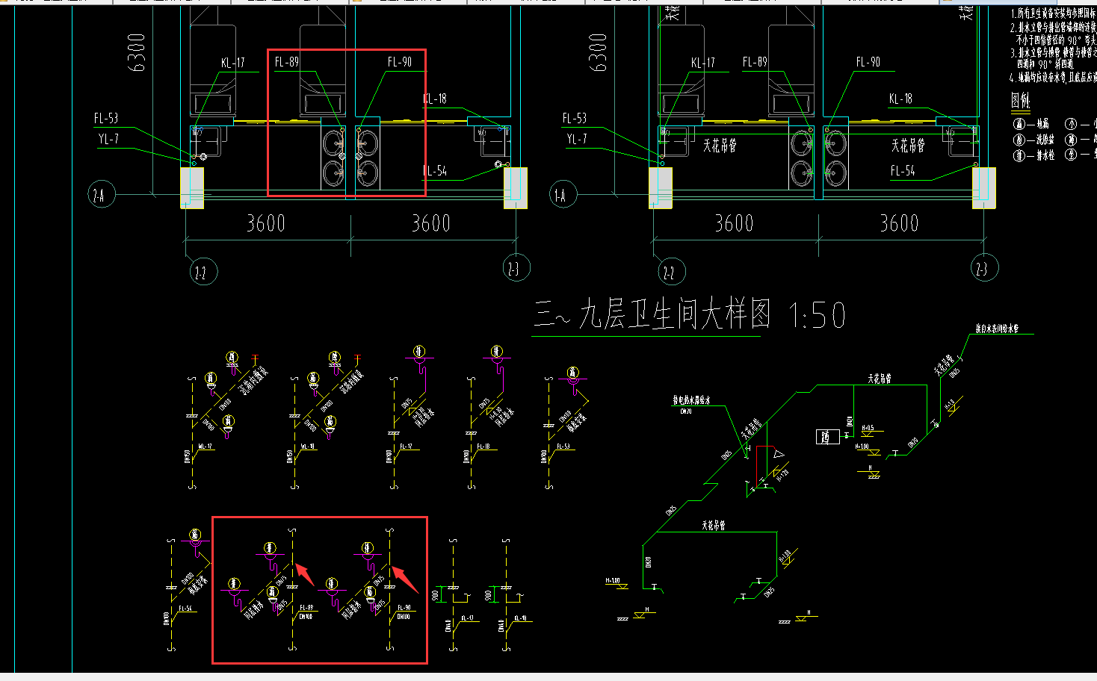
Task: Select the circled 小 legend symbol
Action: tap(1071, 123)
